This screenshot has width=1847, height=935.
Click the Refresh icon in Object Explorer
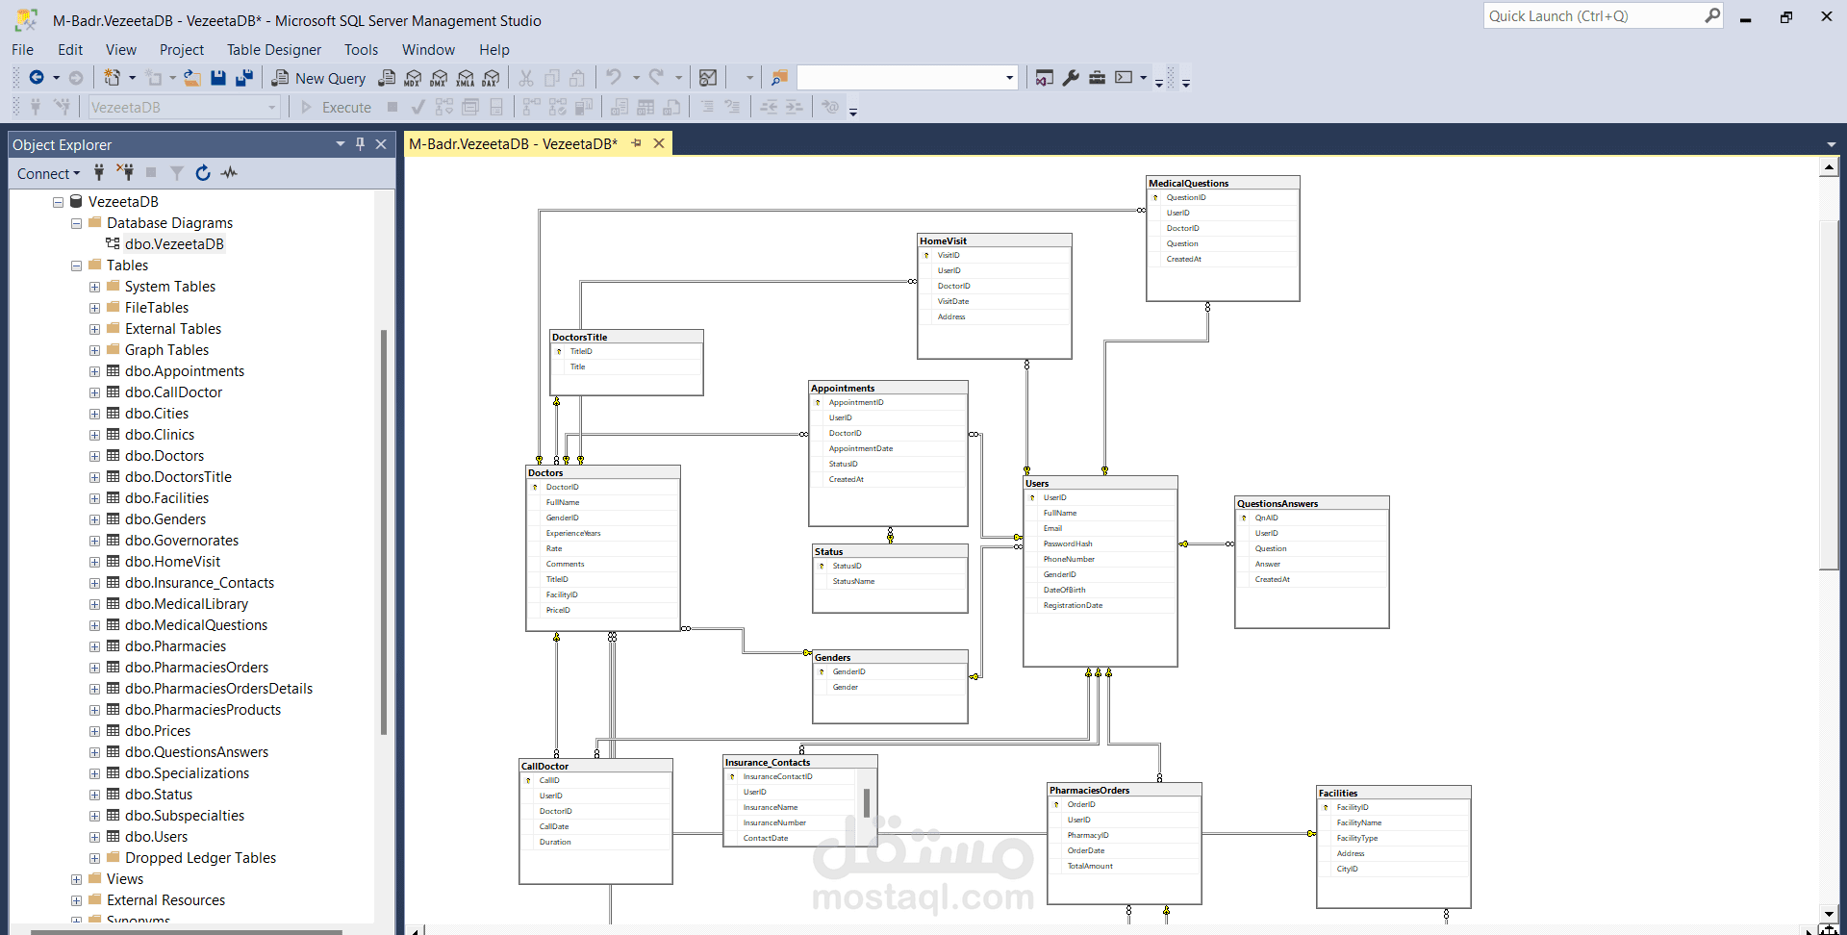[203, 173]
